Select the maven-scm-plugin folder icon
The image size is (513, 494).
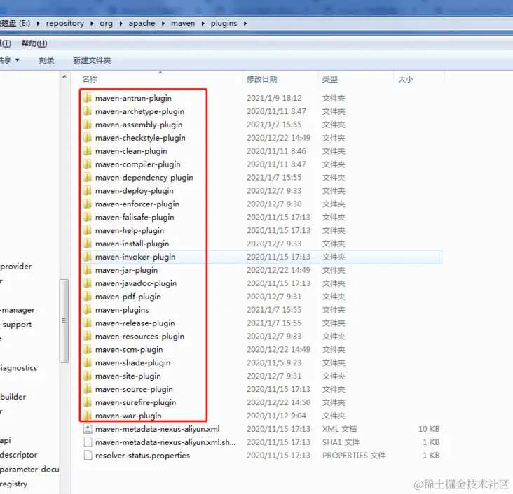[x=88, y=350]
